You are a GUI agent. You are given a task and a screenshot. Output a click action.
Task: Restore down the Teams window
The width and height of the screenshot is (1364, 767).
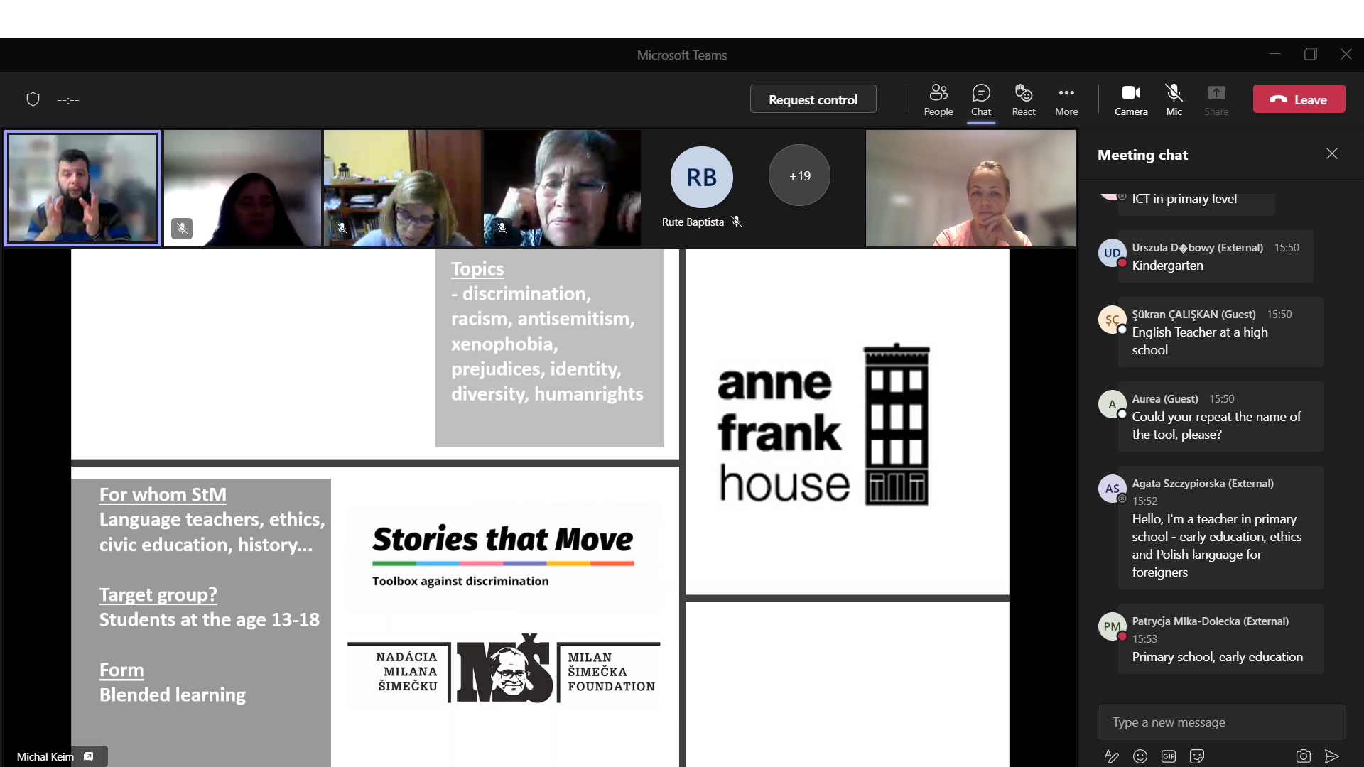(x=1310, y=54)
